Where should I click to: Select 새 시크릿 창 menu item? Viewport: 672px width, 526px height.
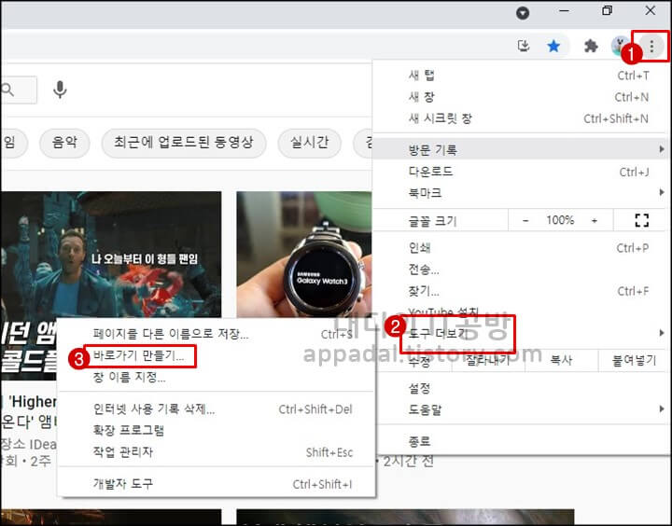click(520, 118)
